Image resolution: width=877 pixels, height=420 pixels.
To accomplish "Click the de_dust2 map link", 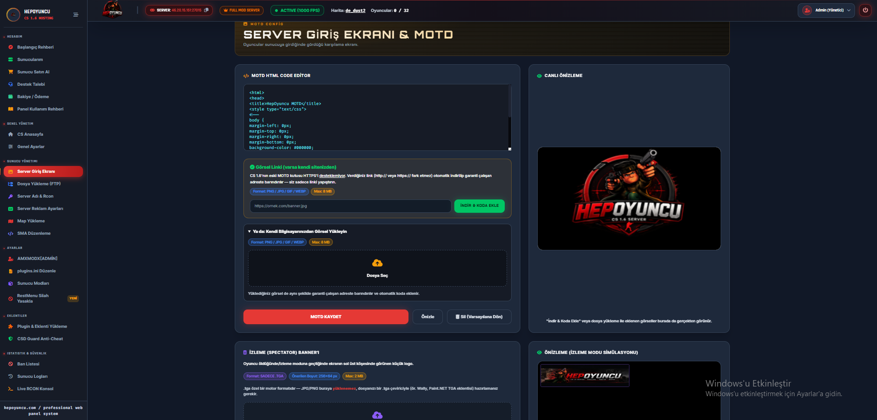I will tap(355, 11).
